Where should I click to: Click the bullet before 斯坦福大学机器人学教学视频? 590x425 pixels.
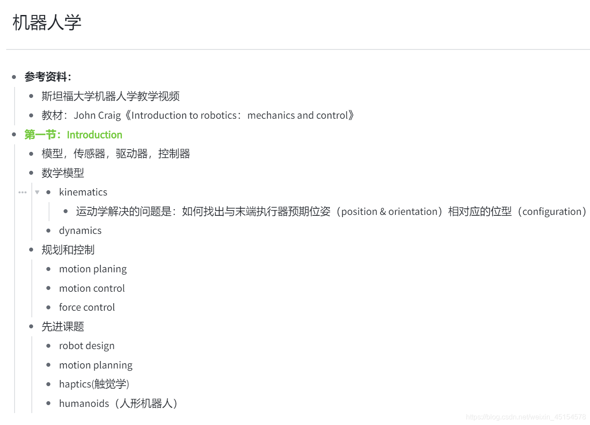pyautogui.click(x=31, y=96)
